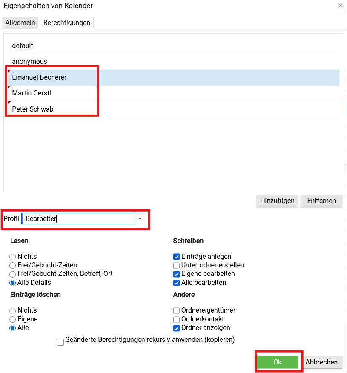Confirm with the green Ok button

277,362
